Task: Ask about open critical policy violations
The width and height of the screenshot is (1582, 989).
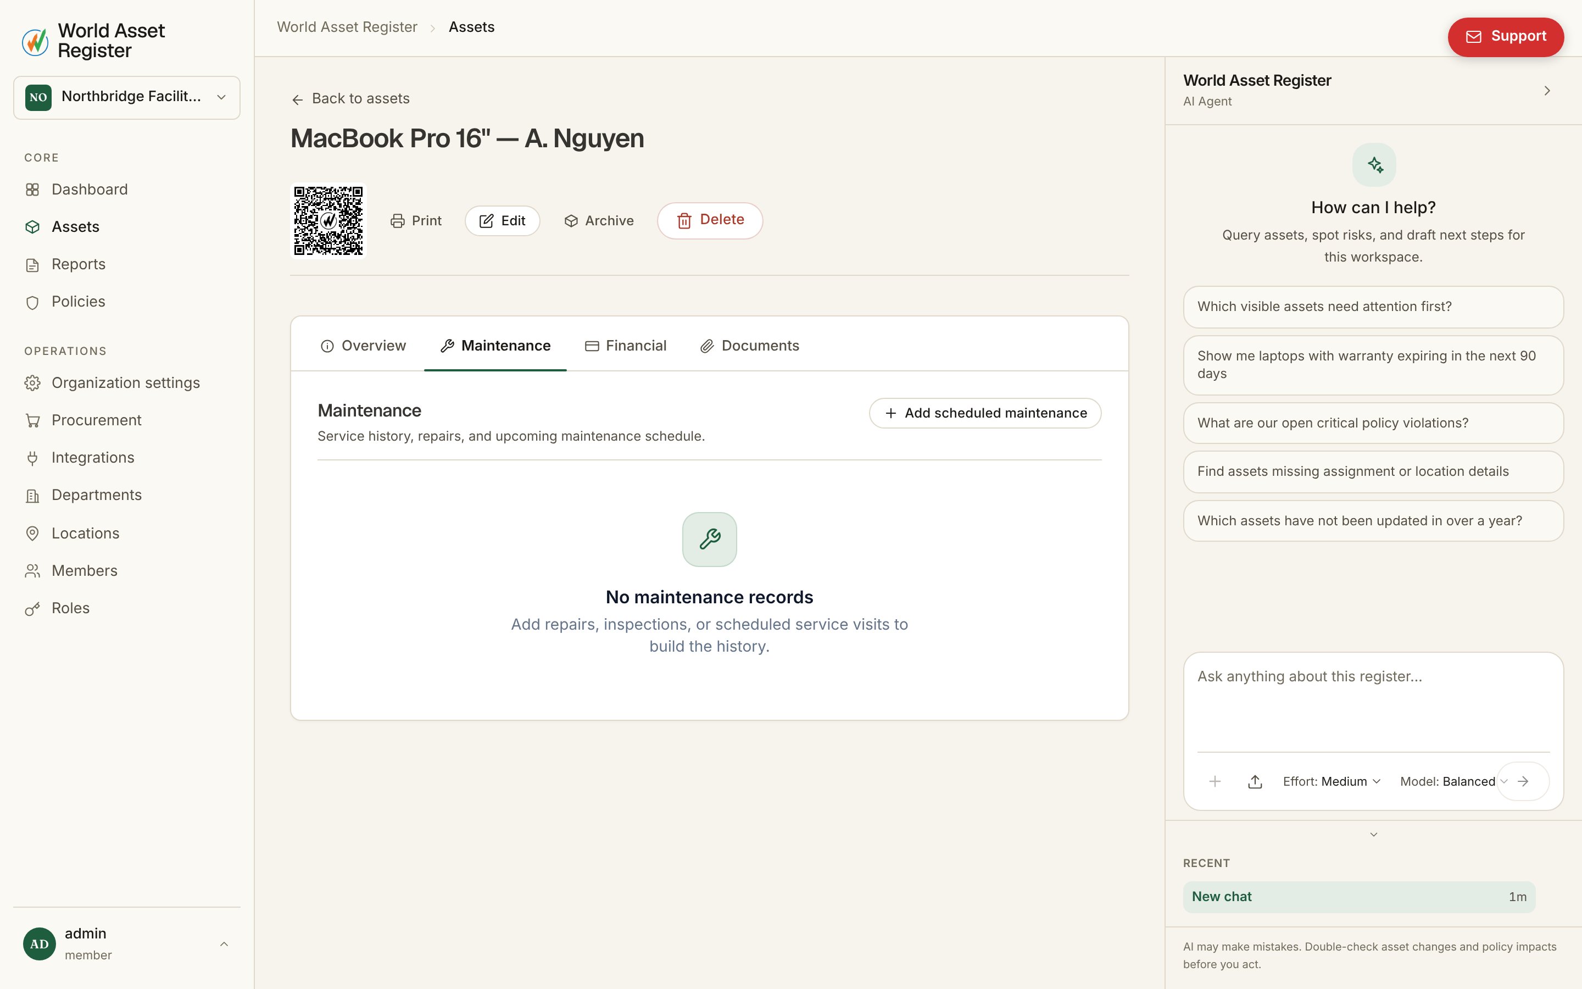Action: [1373, 423]
